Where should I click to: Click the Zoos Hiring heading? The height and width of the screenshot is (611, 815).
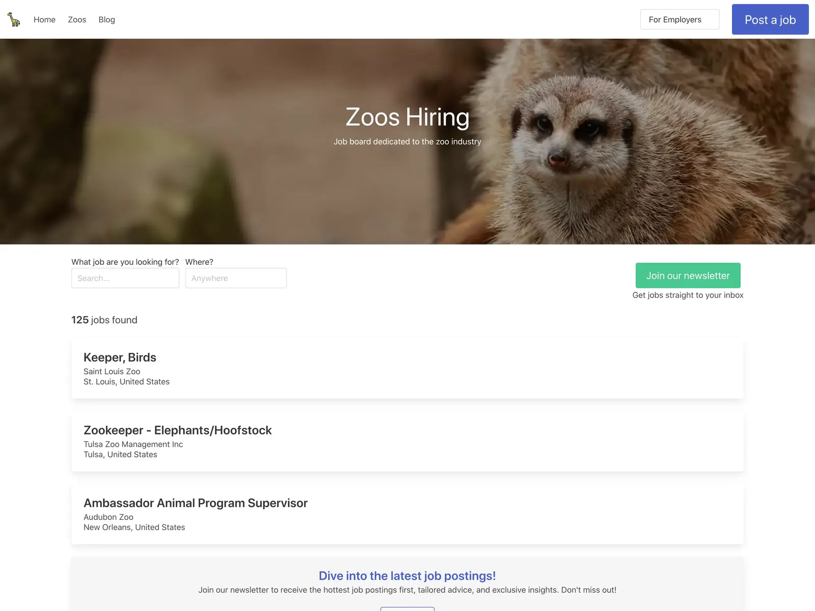407,117
